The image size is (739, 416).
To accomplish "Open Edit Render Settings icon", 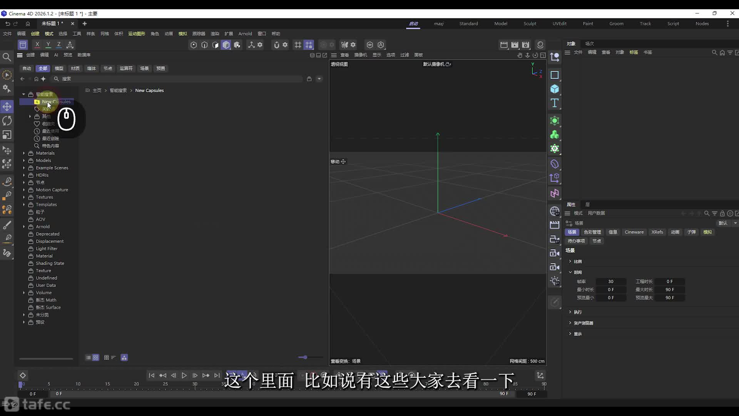I will (x=526, y=45).
